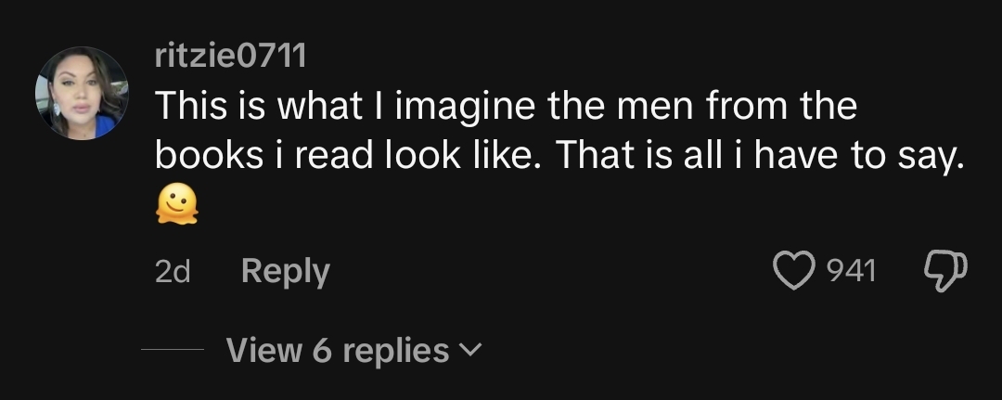Click the 2d timestamp

[173, 272]
